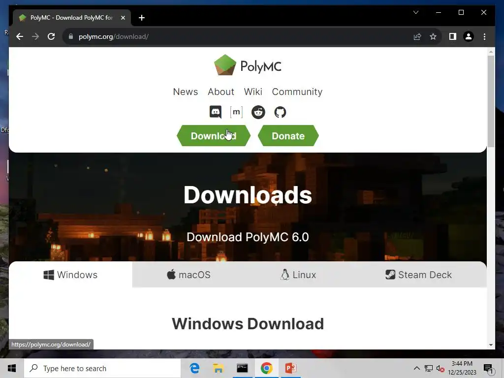Image resolution: width=504 pixels, height=378 pixels.
Task: Select the Steam Deck download tab
Action: coord(418,275)
